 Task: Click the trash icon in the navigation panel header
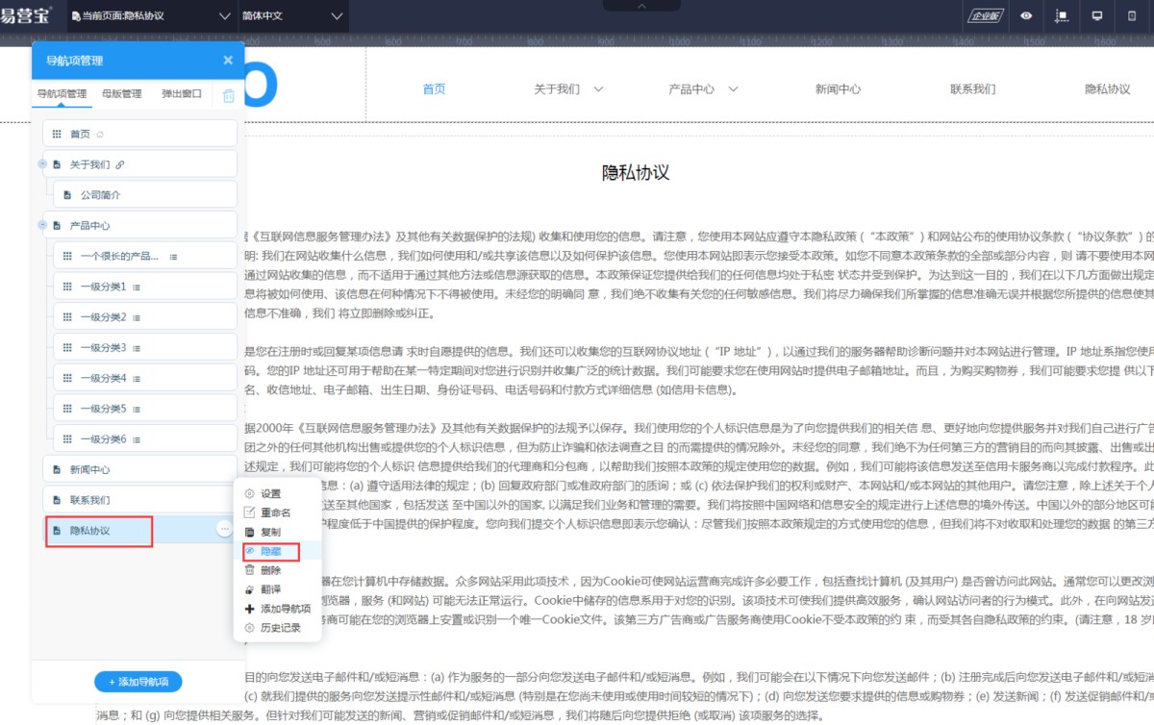(229, 95)
